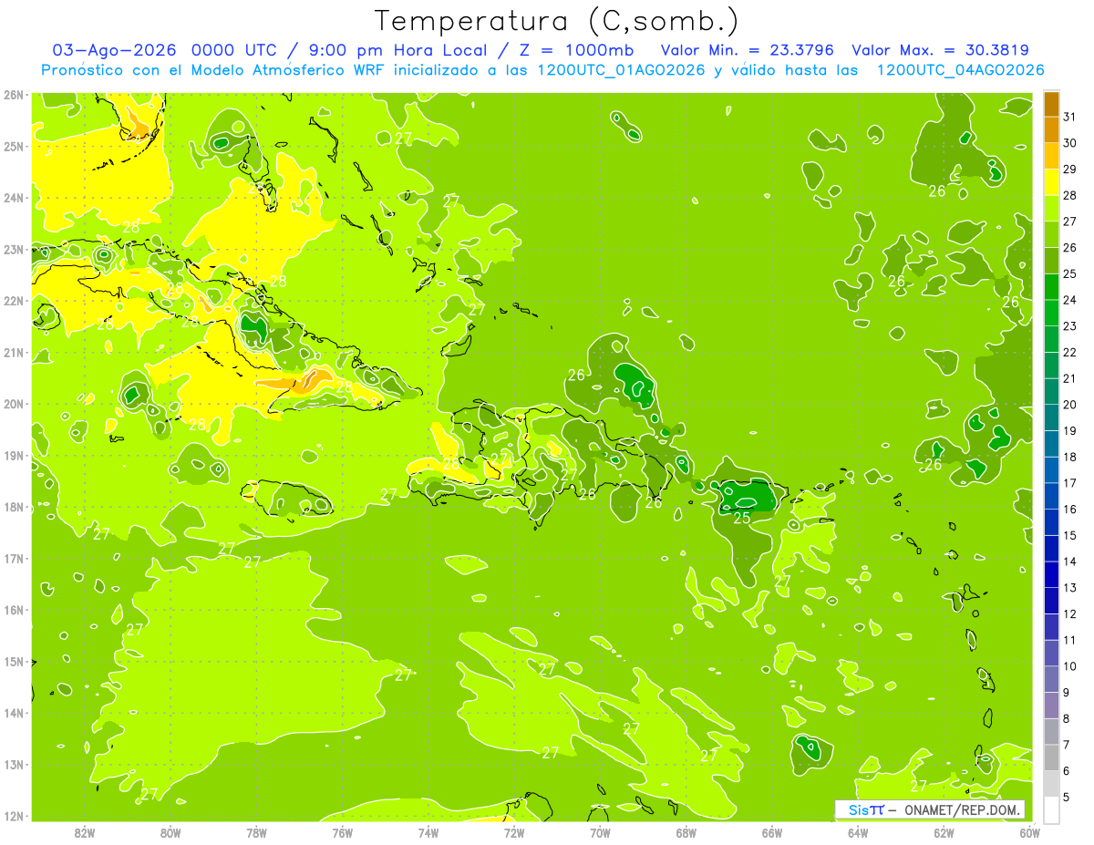1094x845 pixels.
Task: Click the legend label 31
Action: click(1070, 117)
